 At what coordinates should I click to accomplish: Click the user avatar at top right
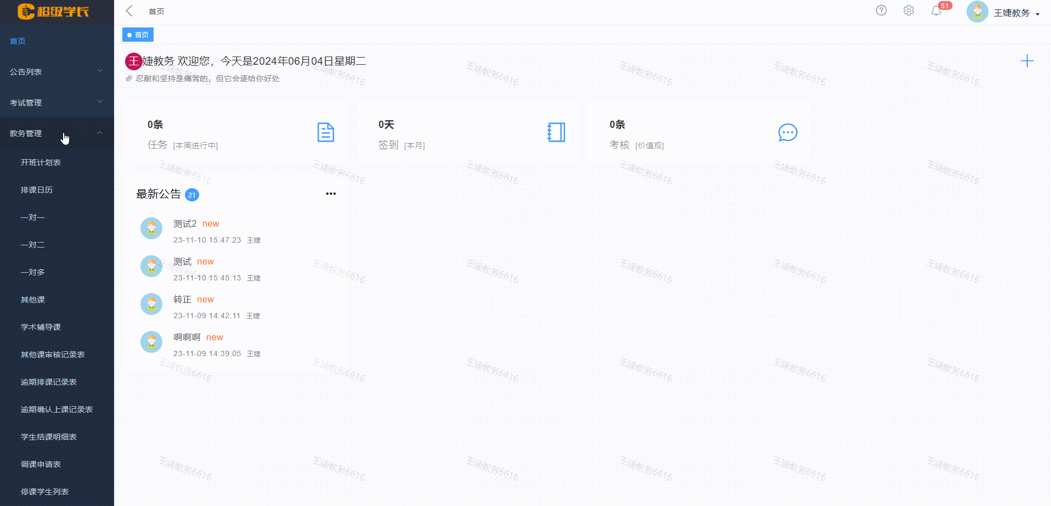[977, 11]
